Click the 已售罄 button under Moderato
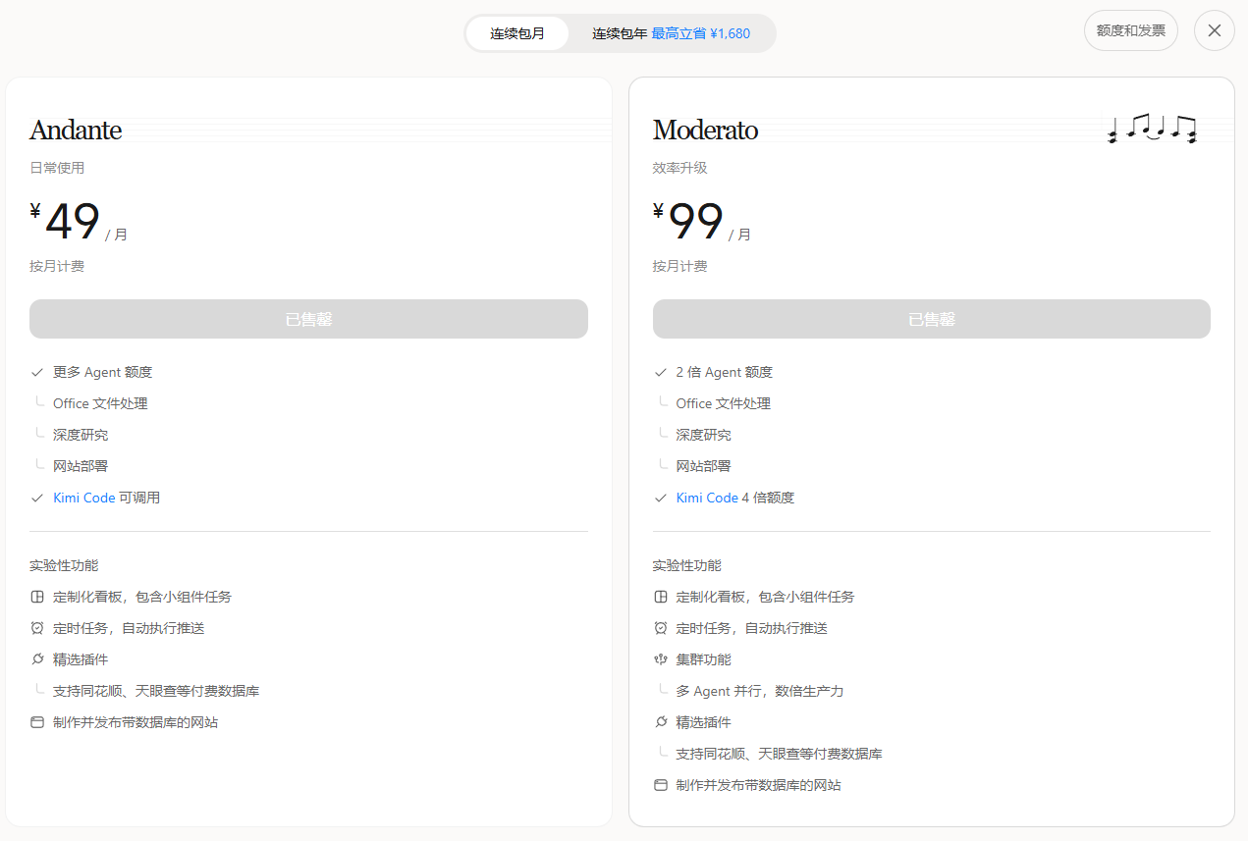This screenshot has width=1248, height=841. (931, 319)
